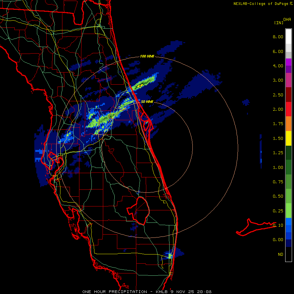Click the NEXLAB-College of DuPage credit text

pyautogui.click(x=261, y=4)
